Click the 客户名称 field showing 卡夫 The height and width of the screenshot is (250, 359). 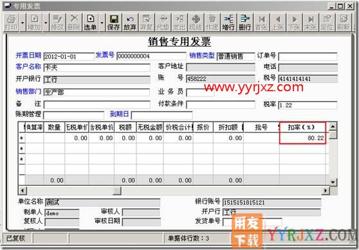(x=97, y=67)
